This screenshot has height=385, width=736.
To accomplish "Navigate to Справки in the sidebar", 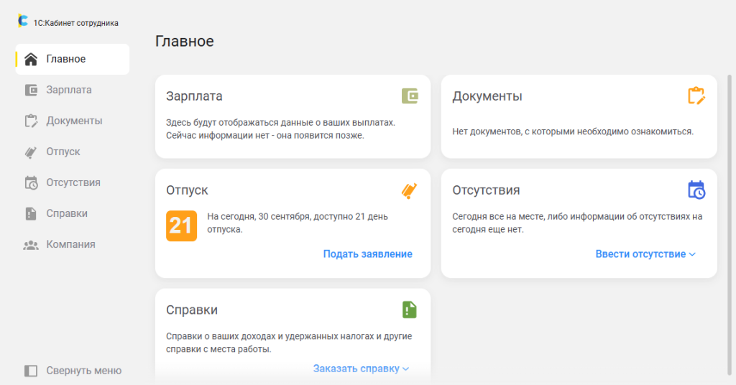I will coord(67,213).
